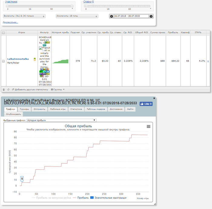Switch to the Графики tab
The height and width of the screenshot is (209, 212).
(11, 109)
